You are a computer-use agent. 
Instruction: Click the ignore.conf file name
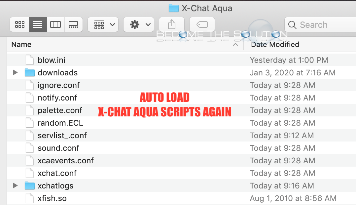(58, 85)
